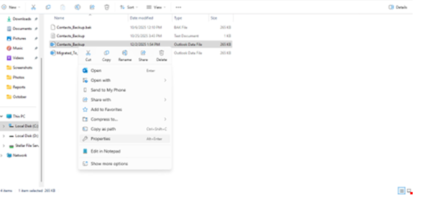Expand the Compress to... submenu arrow
This screenshot has height=197, width=430.
point(165,119)
